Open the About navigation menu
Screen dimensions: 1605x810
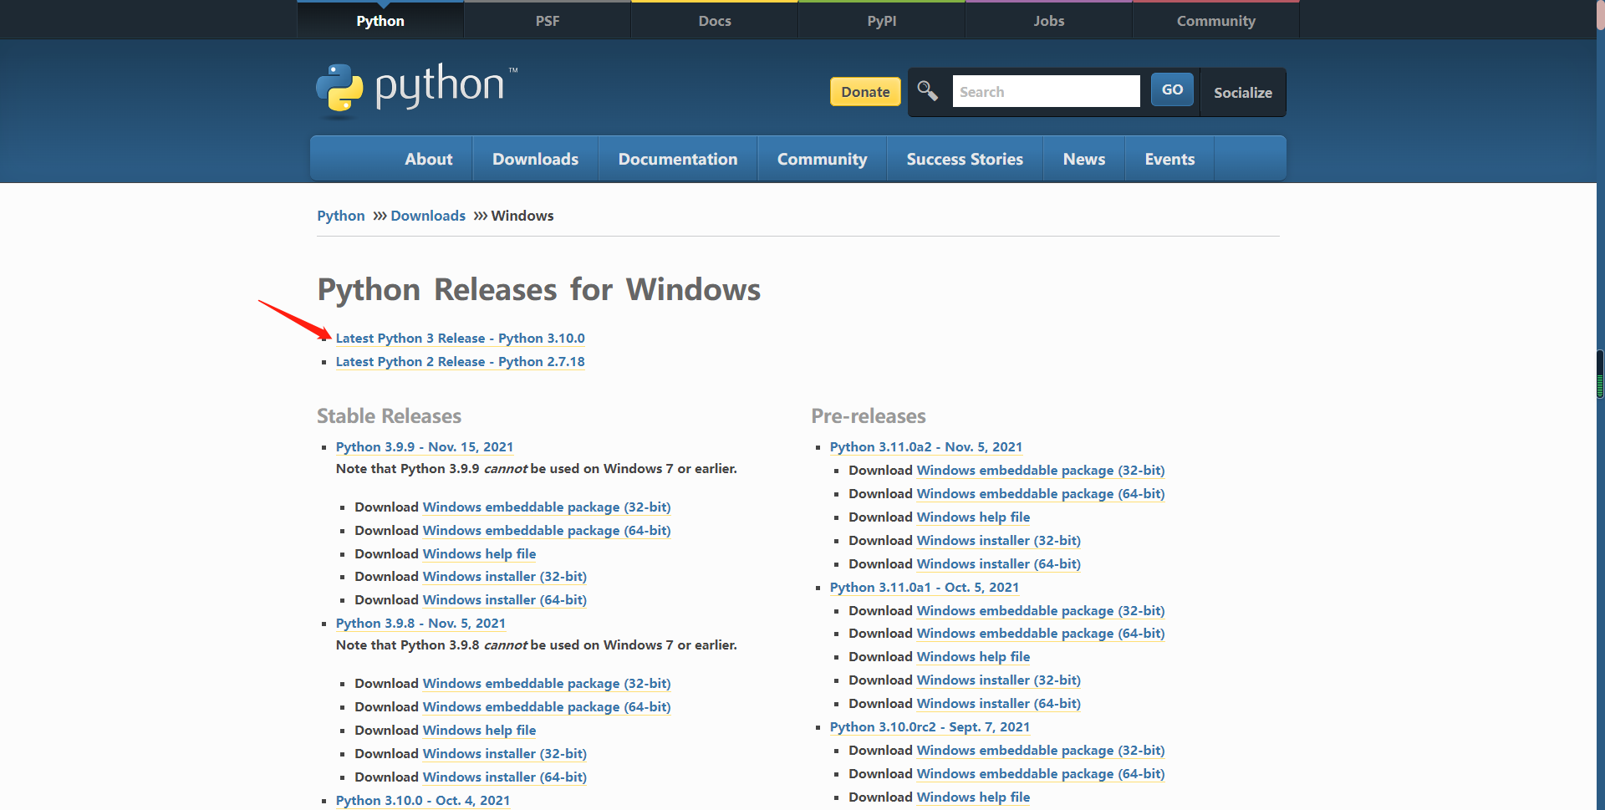click(x=429, y=159)
